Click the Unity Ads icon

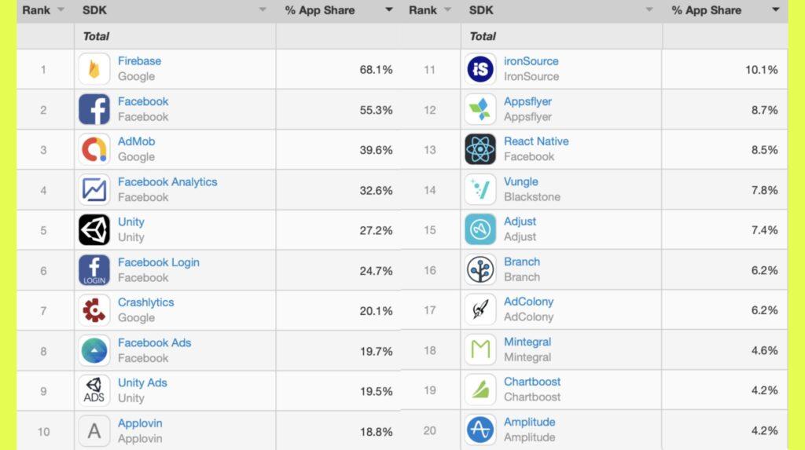tap(94, 390)
